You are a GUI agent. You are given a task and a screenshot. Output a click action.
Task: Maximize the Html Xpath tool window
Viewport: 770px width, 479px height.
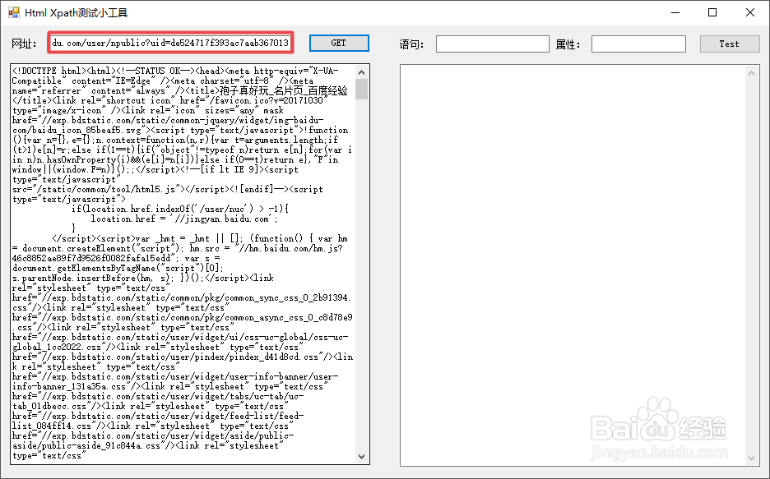click(712, 13)
